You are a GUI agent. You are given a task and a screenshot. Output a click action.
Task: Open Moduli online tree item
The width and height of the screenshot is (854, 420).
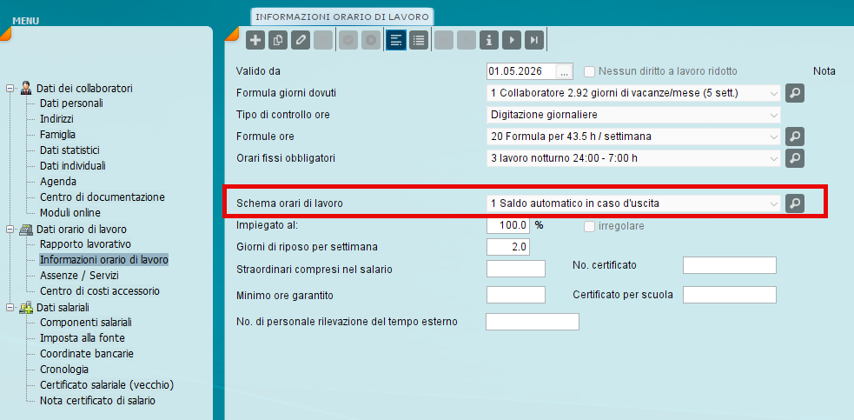(x=70, y=213)
